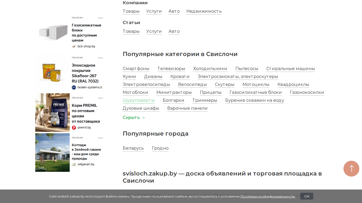This screenshot has height=203, width=362.
Task: Open Болгарки category
Action: pos(174,100)
